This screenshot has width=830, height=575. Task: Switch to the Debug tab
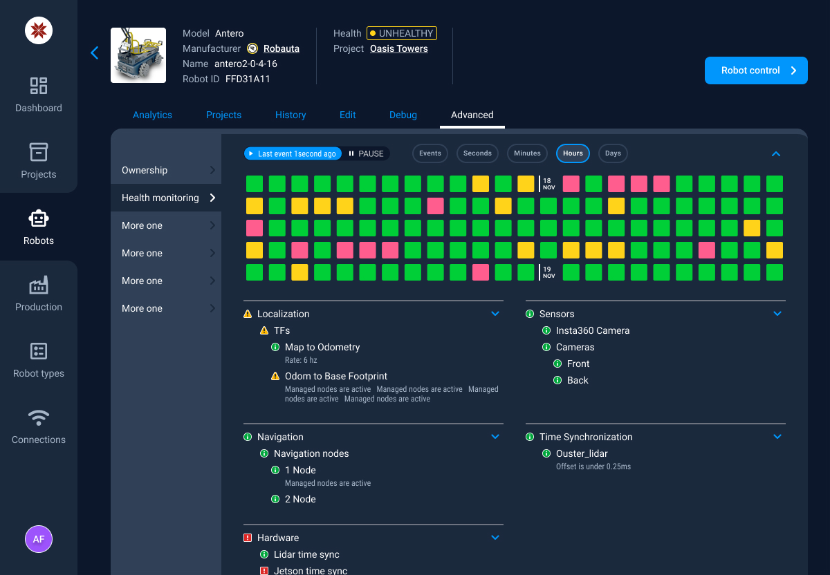point(403,115)
